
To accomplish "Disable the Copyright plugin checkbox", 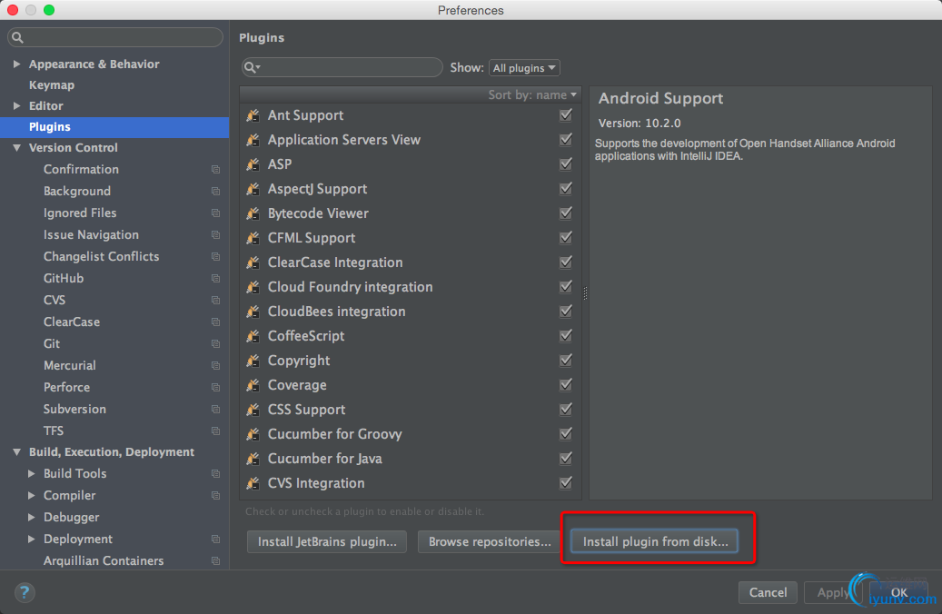I will pyautogui.click(x=565, y=360).
